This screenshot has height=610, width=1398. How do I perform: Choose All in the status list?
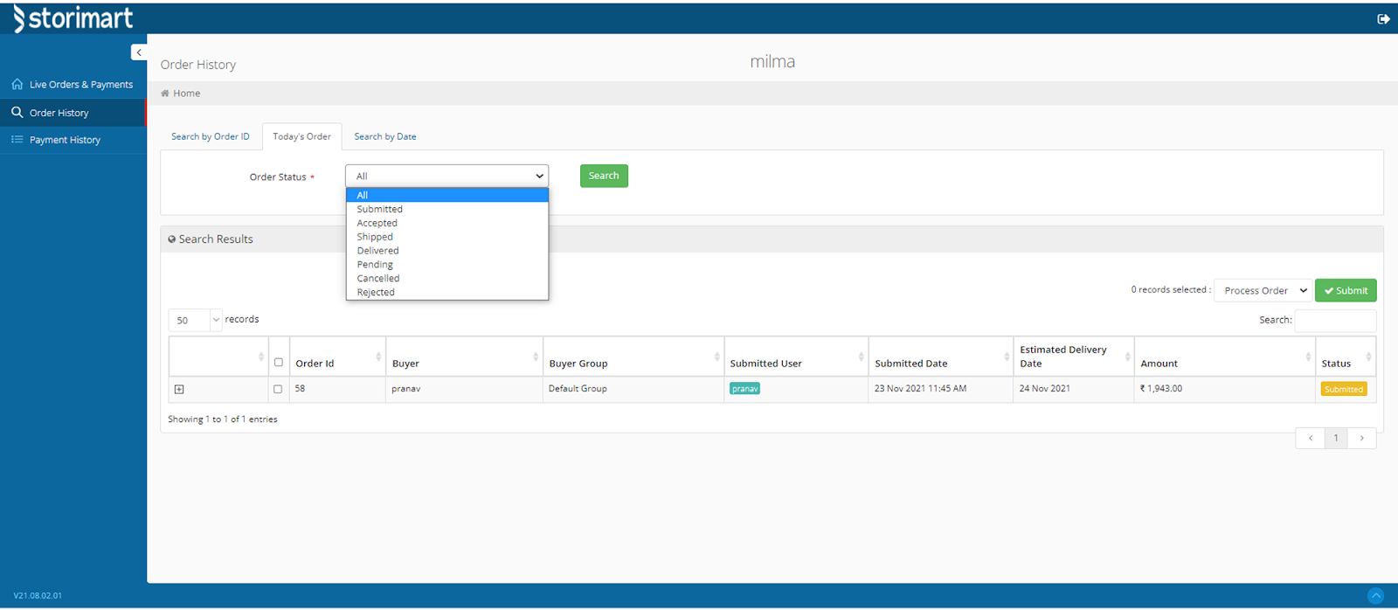coord(447,195)
